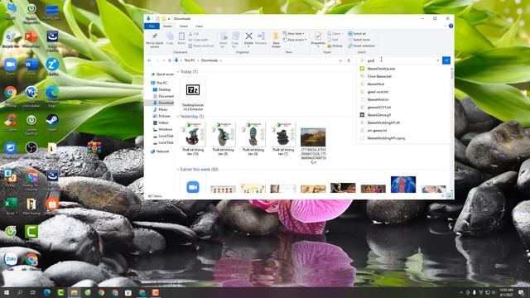This screenshot has height=298, width=530.
Task: Click the taskbar Search magnifier icon
Action: click(x=20, y=292)
